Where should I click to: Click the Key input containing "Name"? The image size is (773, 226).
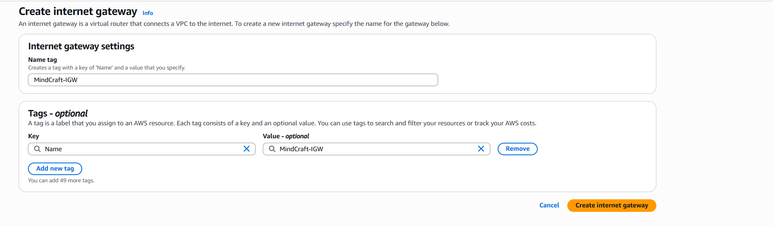coord(142,149)
